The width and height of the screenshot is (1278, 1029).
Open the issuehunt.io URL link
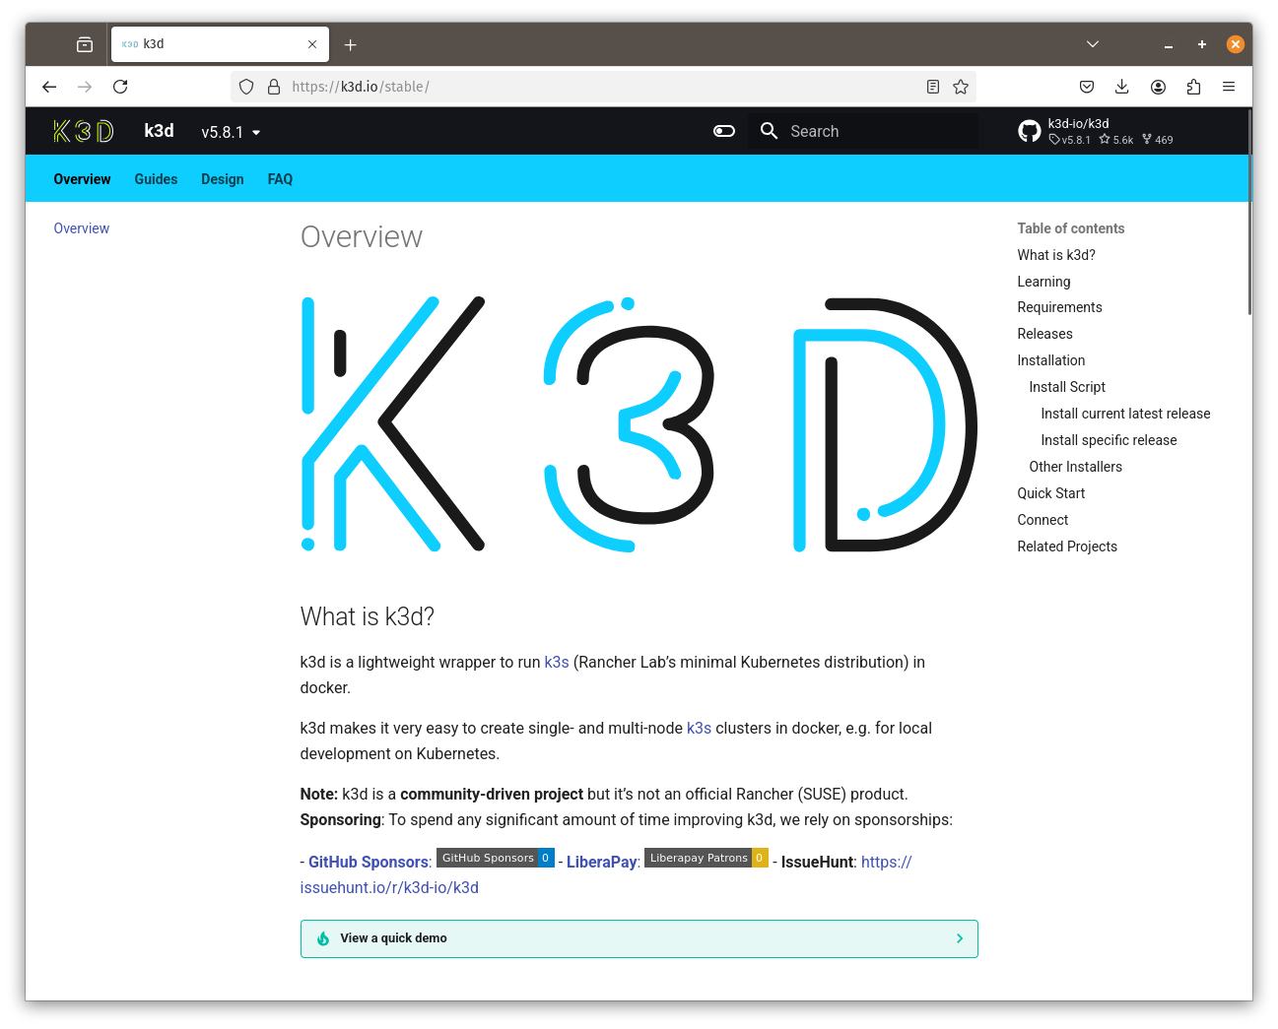click(389, 887)
